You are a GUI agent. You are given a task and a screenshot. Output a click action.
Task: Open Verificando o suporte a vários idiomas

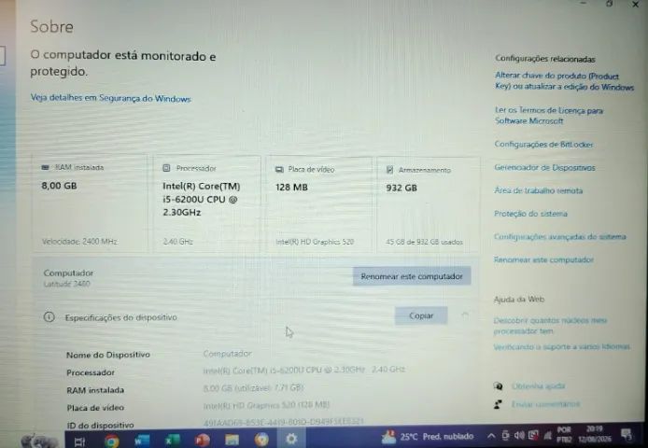click(561, 347)
